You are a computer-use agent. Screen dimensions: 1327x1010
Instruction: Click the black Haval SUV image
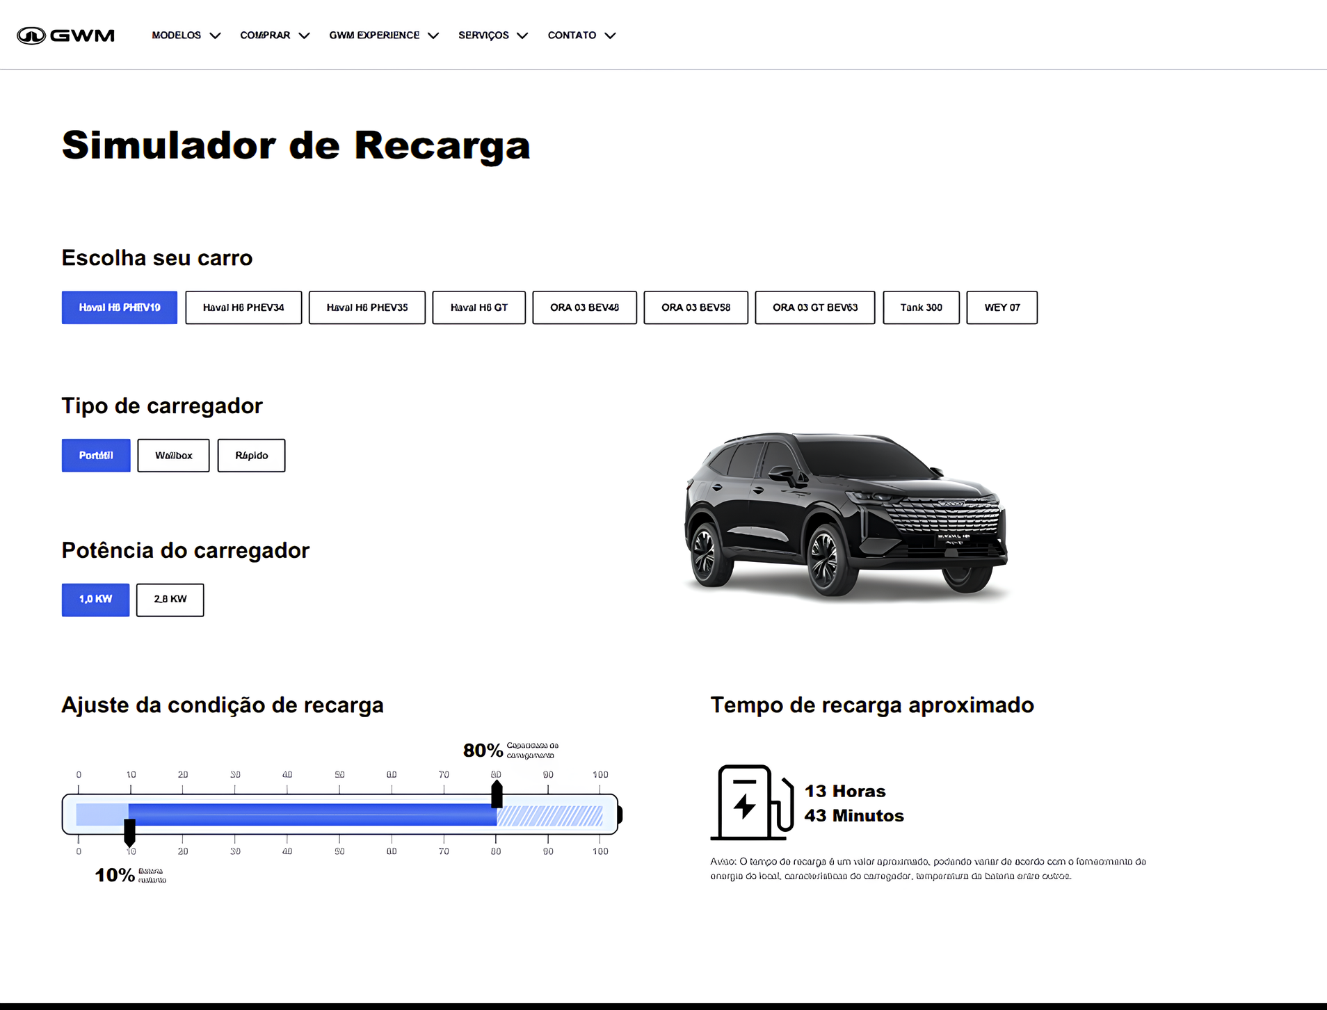tap(846, 515)
